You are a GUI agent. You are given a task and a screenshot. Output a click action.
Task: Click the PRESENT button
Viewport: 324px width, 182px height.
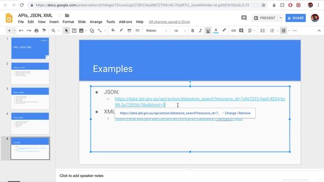pyautogui.click(x=264, y=18)
